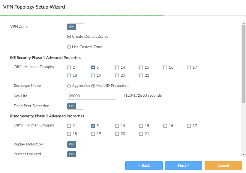Click the Key Life input field
Viewport: 246px width, 173px height.
tap(91, 96)
